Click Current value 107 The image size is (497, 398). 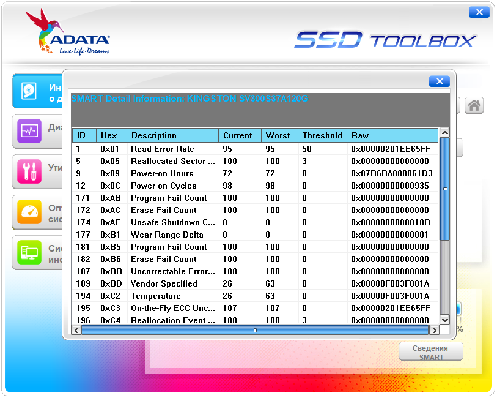coord(230,308)
